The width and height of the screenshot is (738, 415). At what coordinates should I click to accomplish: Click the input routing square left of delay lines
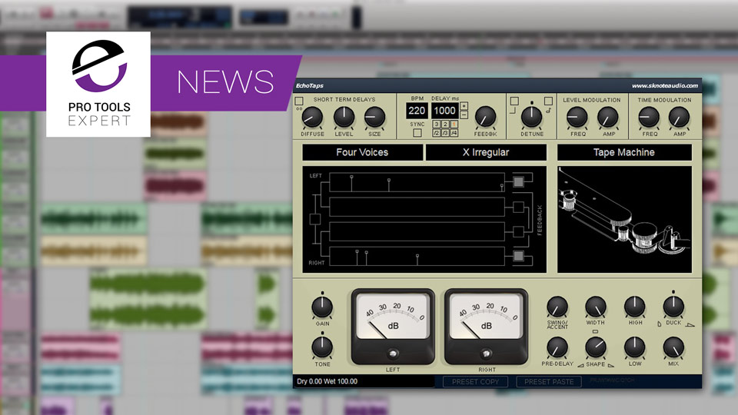(315, 219)
